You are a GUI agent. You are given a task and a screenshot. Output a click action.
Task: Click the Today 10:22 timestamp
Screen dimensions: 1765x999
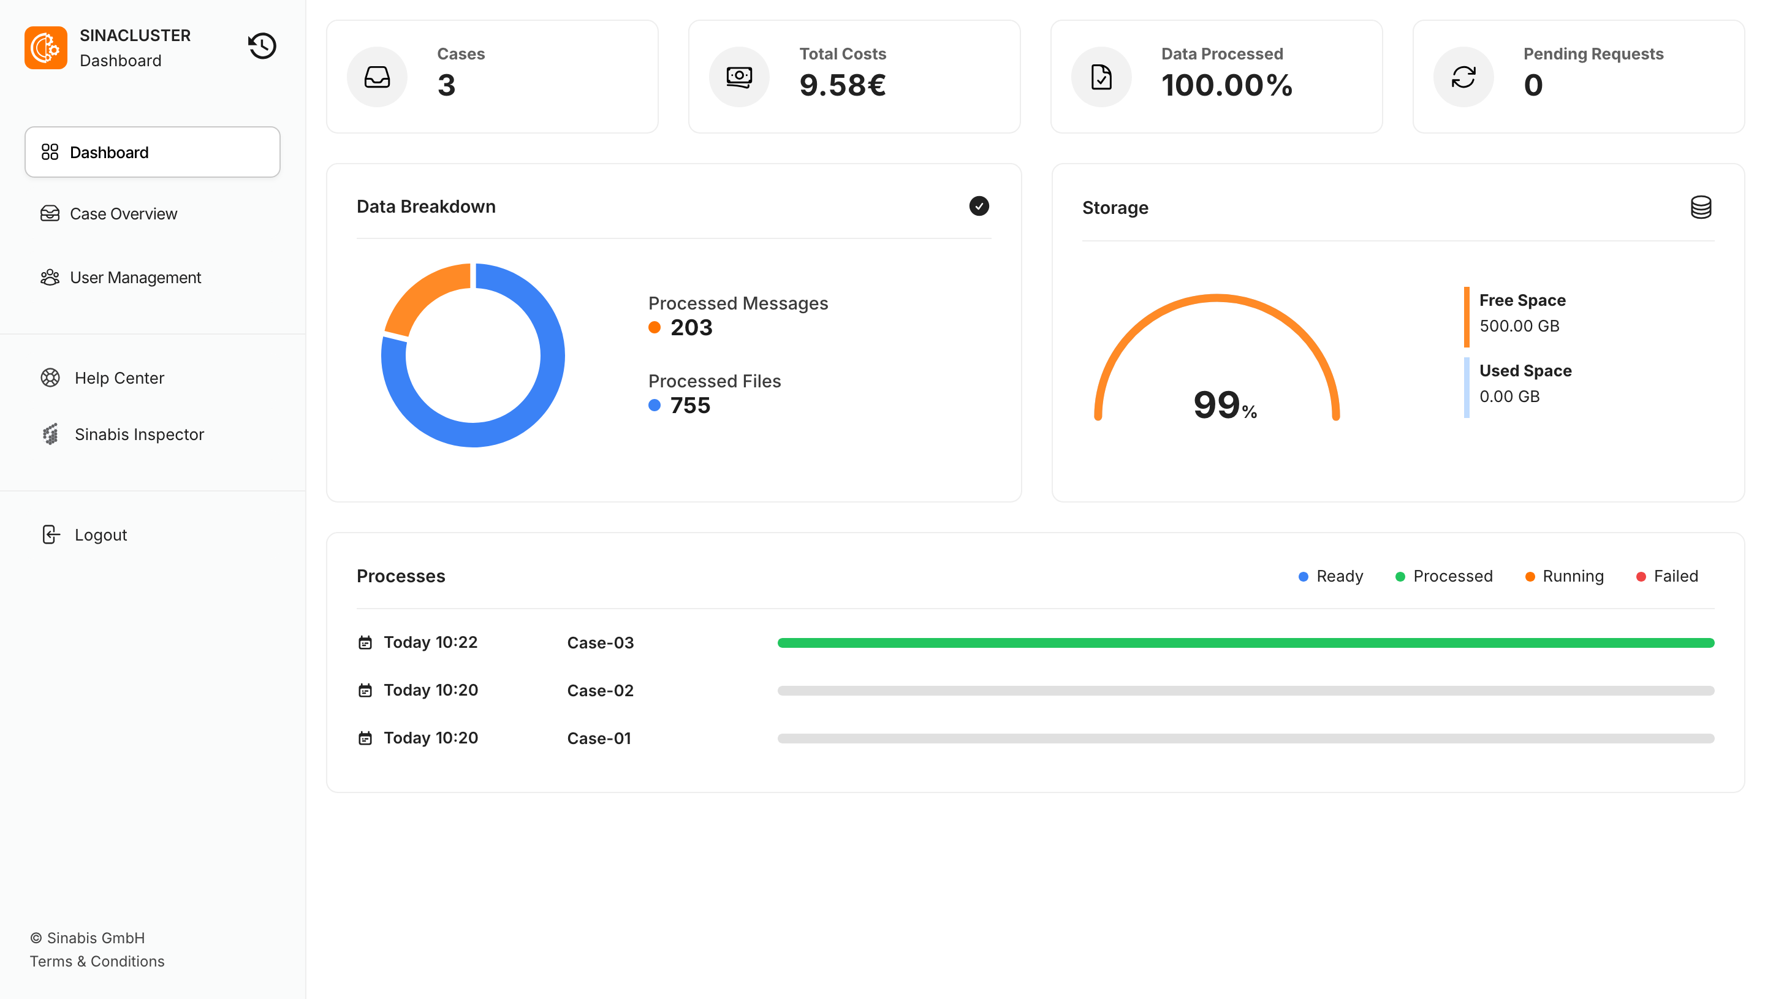(430, 642)
